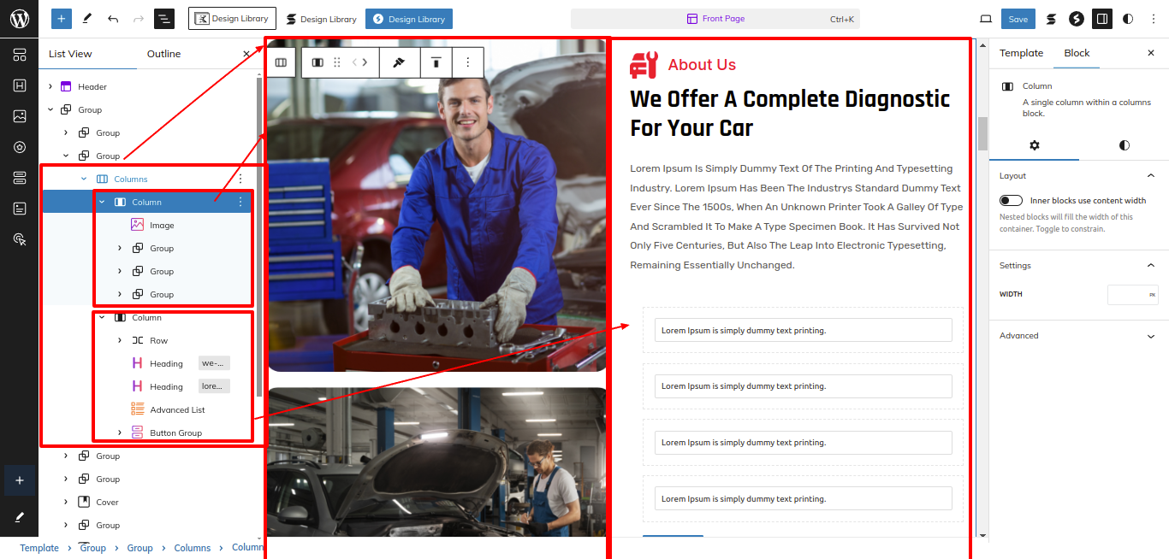The width and height of the screenshot is (1169, 559).
Task: Open the Styles half-circle icon in top bar
Action: coord(1128,19)
